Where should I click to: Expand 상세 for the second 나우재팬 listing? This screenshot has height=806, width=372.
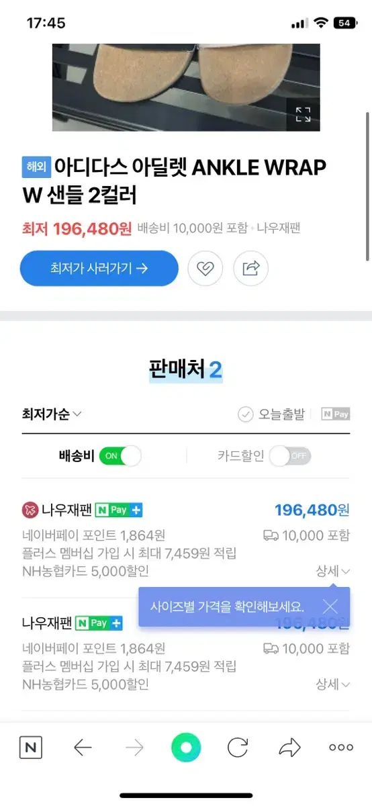pos(333,684)
